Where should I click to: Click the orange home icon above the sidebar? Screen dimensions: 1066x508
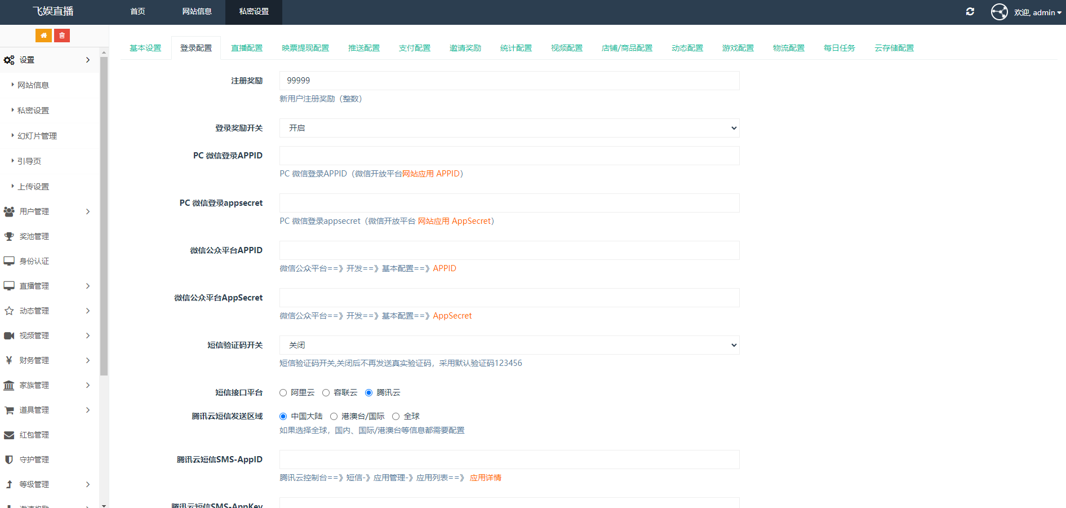pos(43,35)
